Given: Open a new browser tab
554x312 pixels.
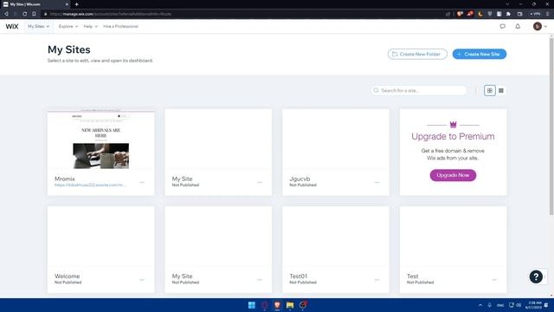Looking at the screenshot, I should point(77,4).
